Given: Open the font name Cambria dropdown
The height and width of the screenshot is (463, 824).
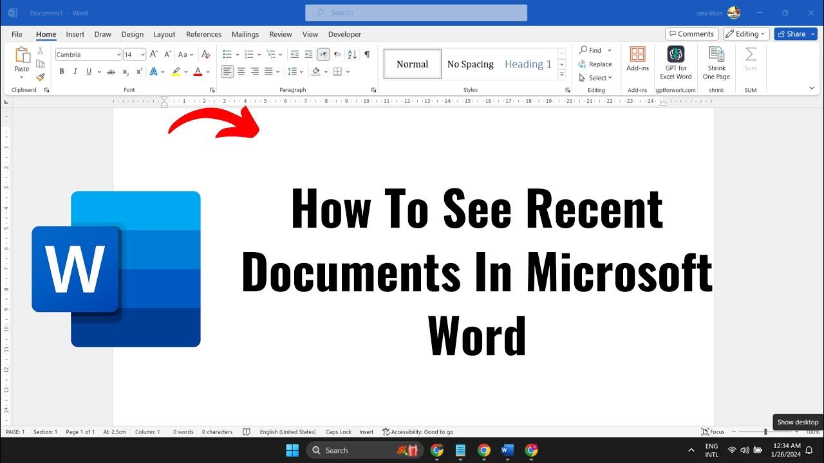Looking at the screenshot, I should coord(118,55).
